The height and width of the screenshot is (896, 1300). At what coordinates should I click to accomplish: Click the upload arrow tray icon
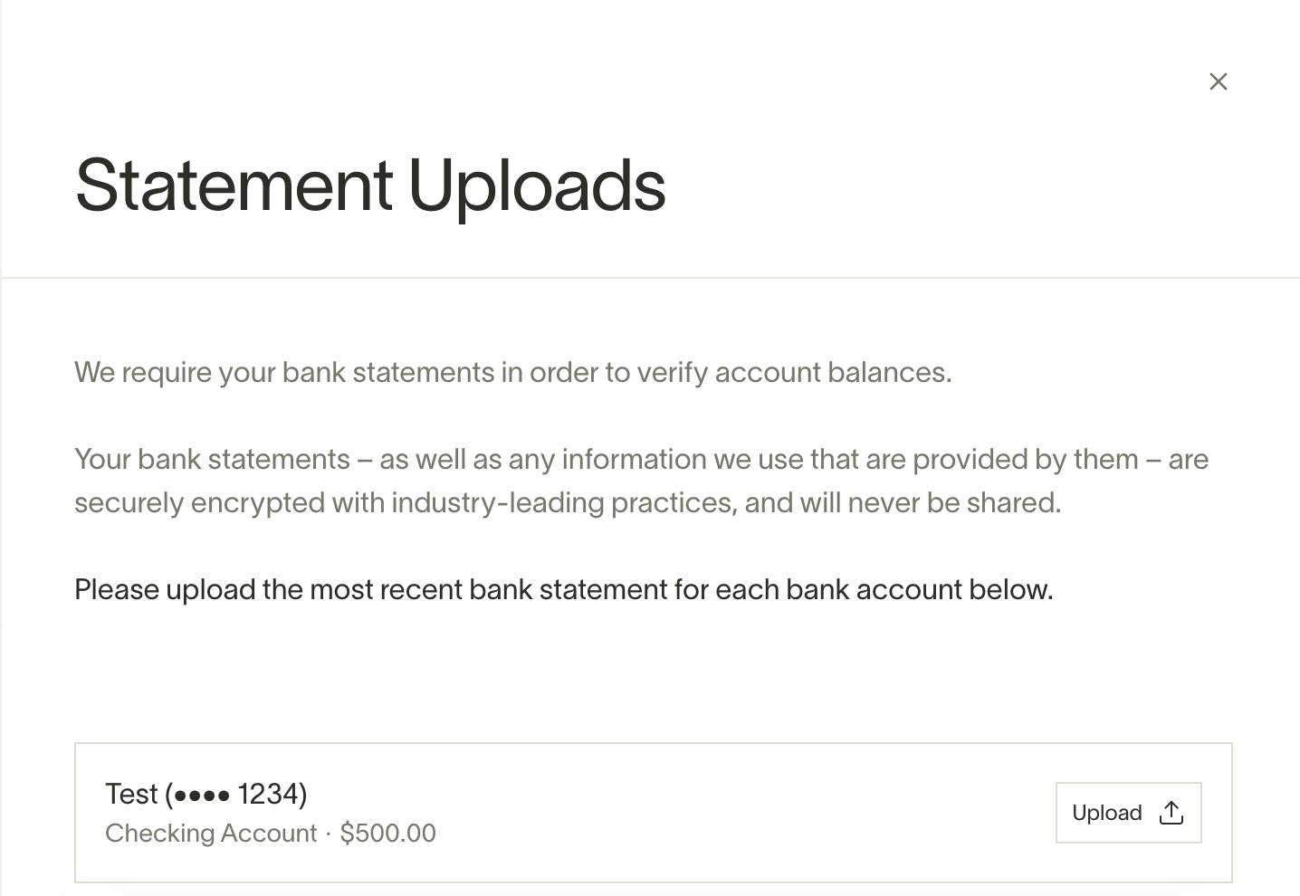coord(1171,813)
